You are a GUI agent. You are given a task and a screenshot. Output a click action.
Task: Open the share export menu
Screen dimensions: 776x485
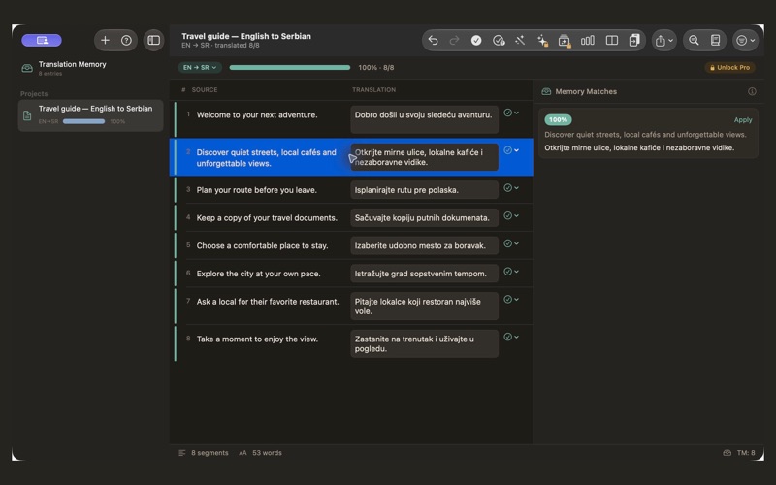663,40
